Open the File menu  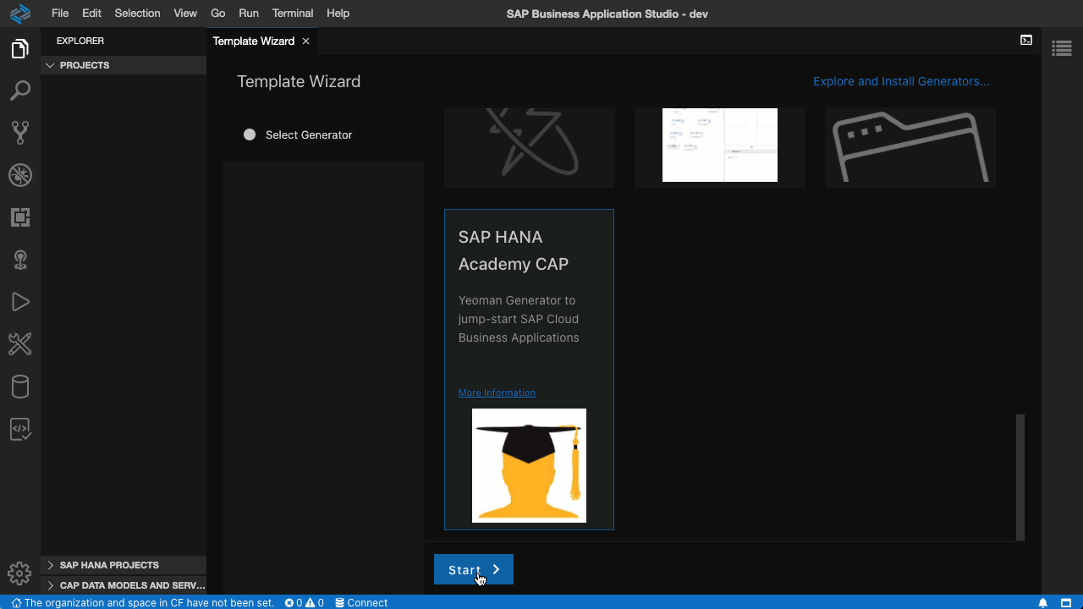60,14
